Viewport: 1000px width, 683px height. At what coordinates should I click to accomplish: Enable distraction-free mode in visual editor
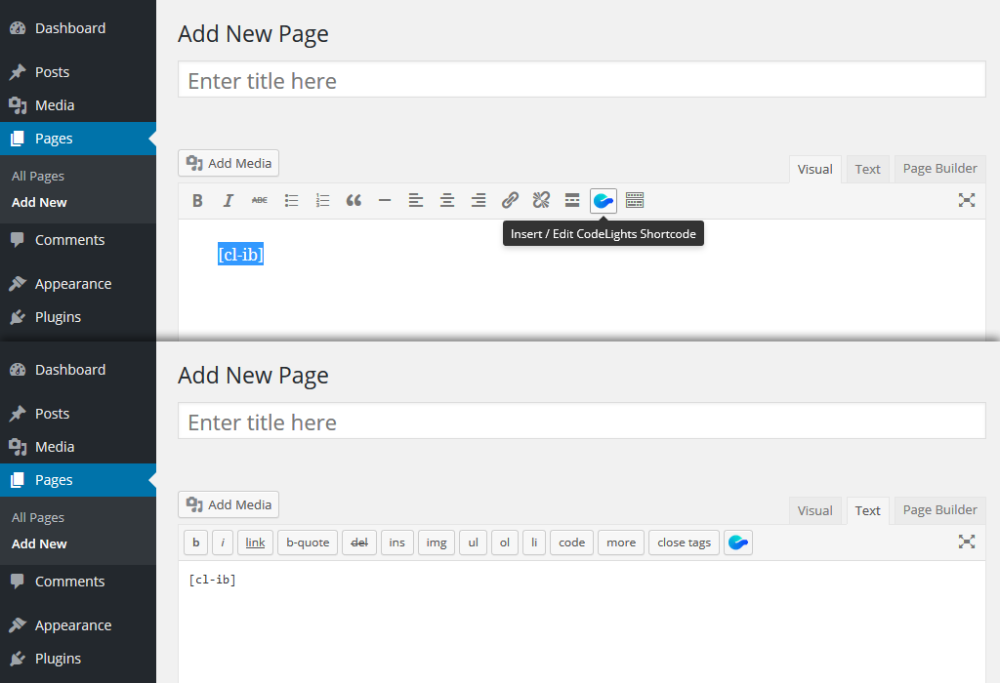(x=966, y=200)
